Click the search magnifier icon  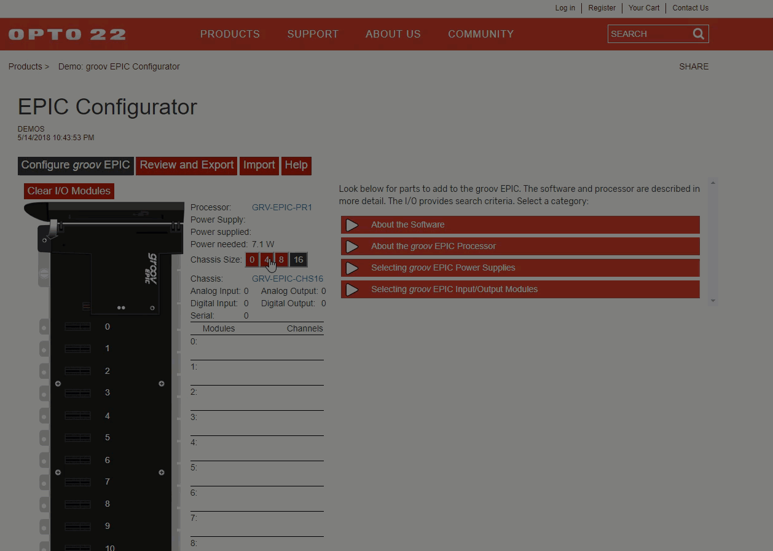point(698,34)
